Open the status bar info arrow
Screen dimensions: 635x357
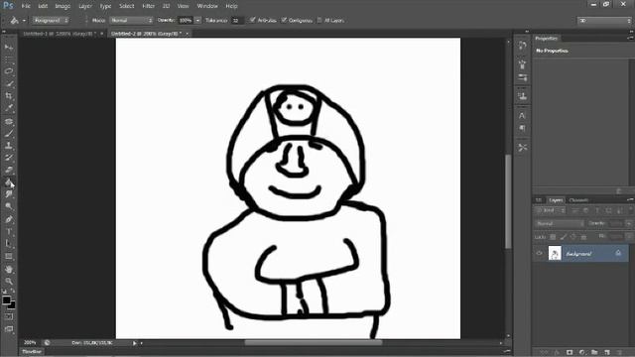(x=135, y=343)
